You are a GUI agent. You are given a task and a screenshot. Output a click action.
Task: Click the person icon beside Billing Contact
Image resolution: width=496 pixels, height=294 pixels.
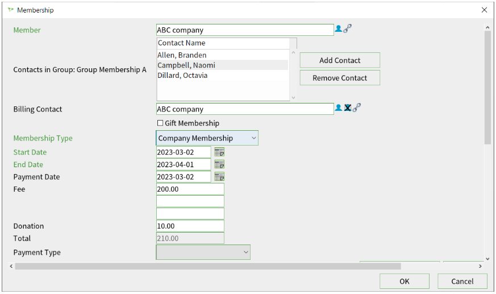338,108
